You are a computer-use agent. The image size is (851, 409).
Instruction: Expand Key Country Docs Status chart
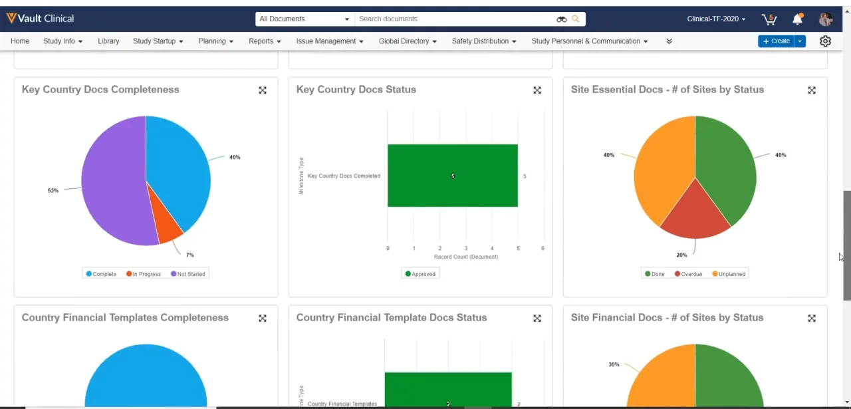537,90
